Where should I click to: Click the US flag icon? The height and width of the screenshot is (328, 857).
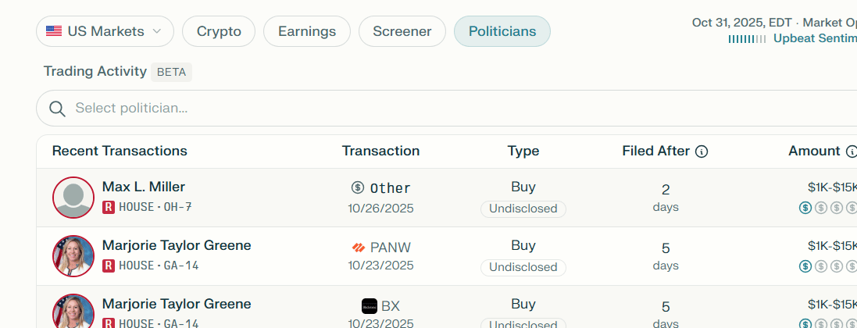point(54,31)
